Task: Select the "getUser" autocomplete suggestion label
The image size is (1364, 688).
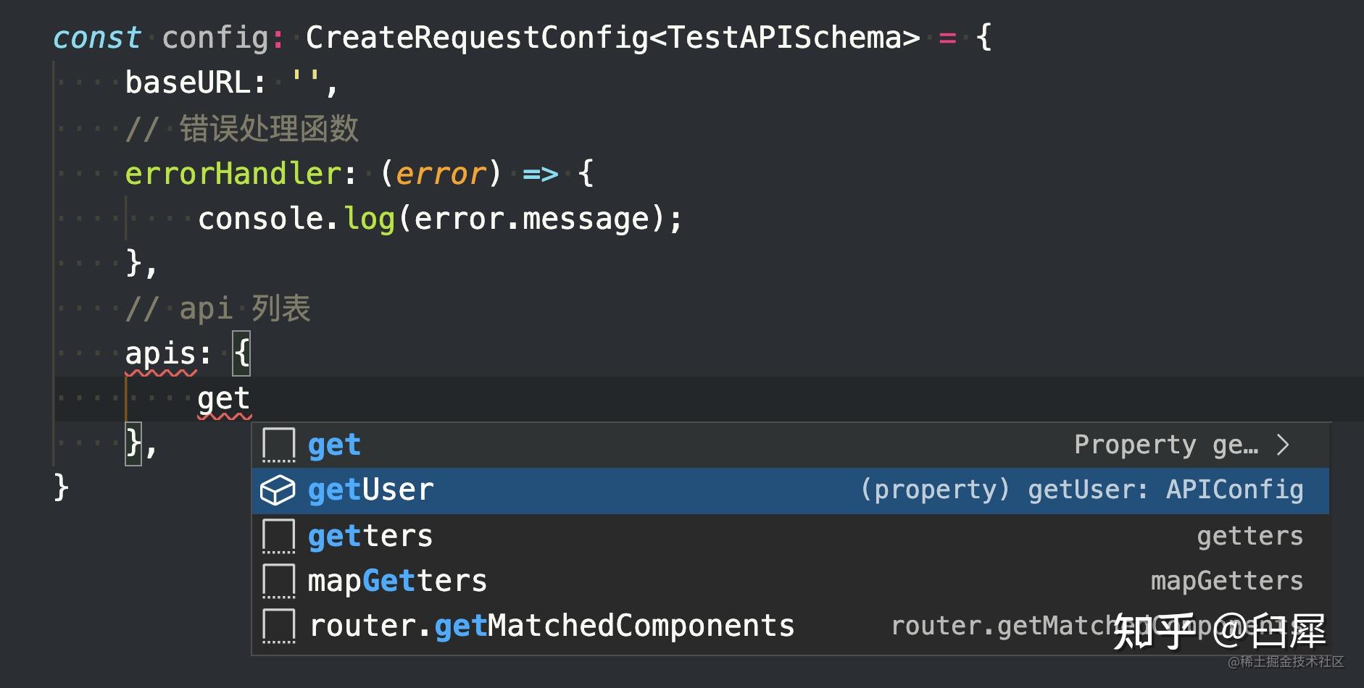Action: pyautogui.click(x=370, y=490)
